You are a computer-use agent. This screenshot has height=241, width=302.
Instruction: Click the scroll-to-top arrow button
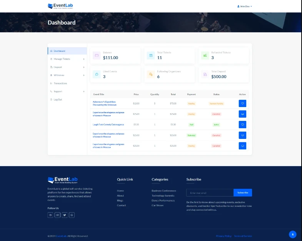pos(292,234)
